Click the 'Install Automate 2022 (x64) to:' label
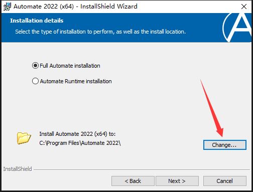The width and height of the screenshot is (253, 192). click(x=77, y=134)
